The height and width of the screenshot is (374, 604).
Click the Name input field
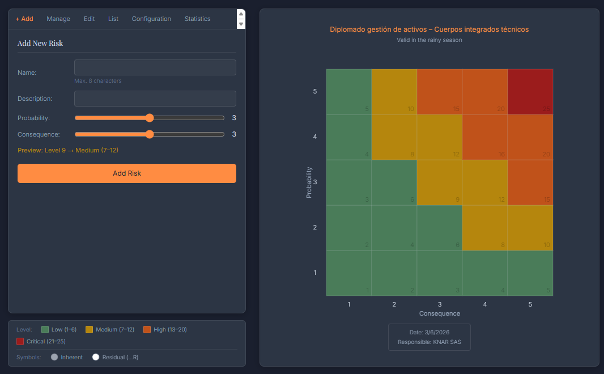155,67
